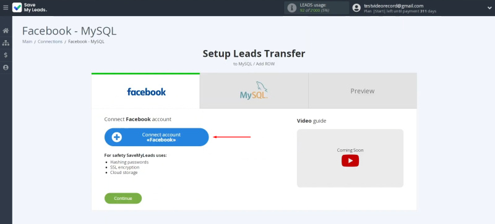Open the Connections sitemap sidebar icon
This screenshot has height=224, width=495.
tap(6, 43)
